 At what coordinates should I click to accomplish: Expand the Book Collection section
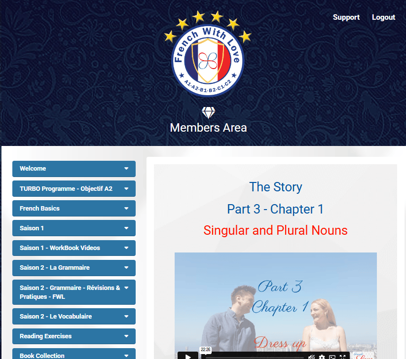coord(74,354)
